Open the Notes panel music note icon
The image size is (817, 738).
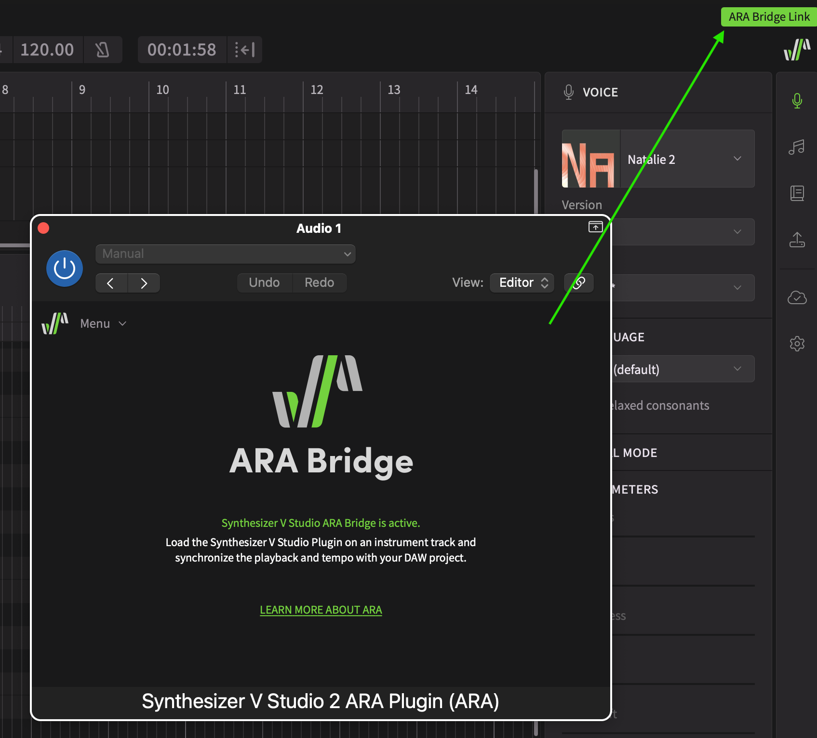pyautogui.click(x=797, y=147)
